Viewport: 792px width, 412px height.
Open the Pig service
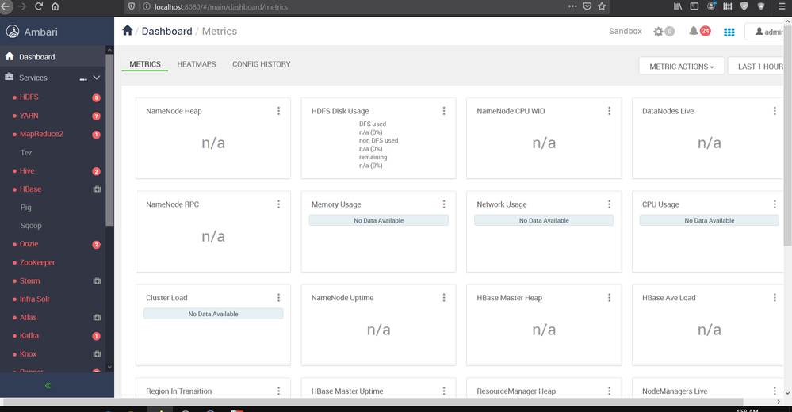click(x=25, y=208)
